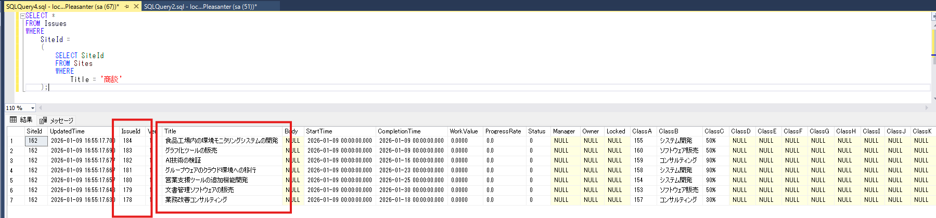936x218 pixels.
Task: Switch to the SQLQuery2.sql tab
Action: click(x=200, y=6)
